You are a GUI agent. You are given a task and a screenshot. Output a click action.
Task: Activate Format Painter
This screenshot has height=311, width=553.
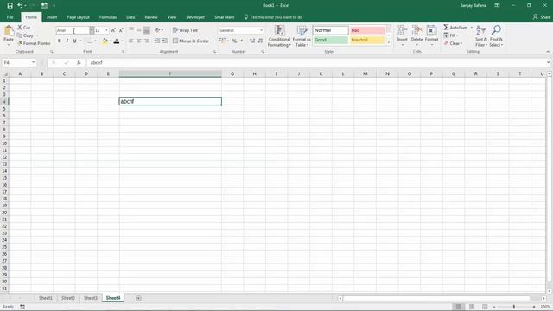35,43
